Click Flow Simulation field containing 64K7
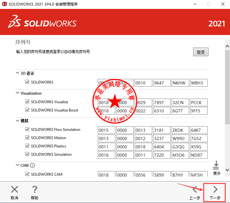230x203 pixels. click(199, 130)
